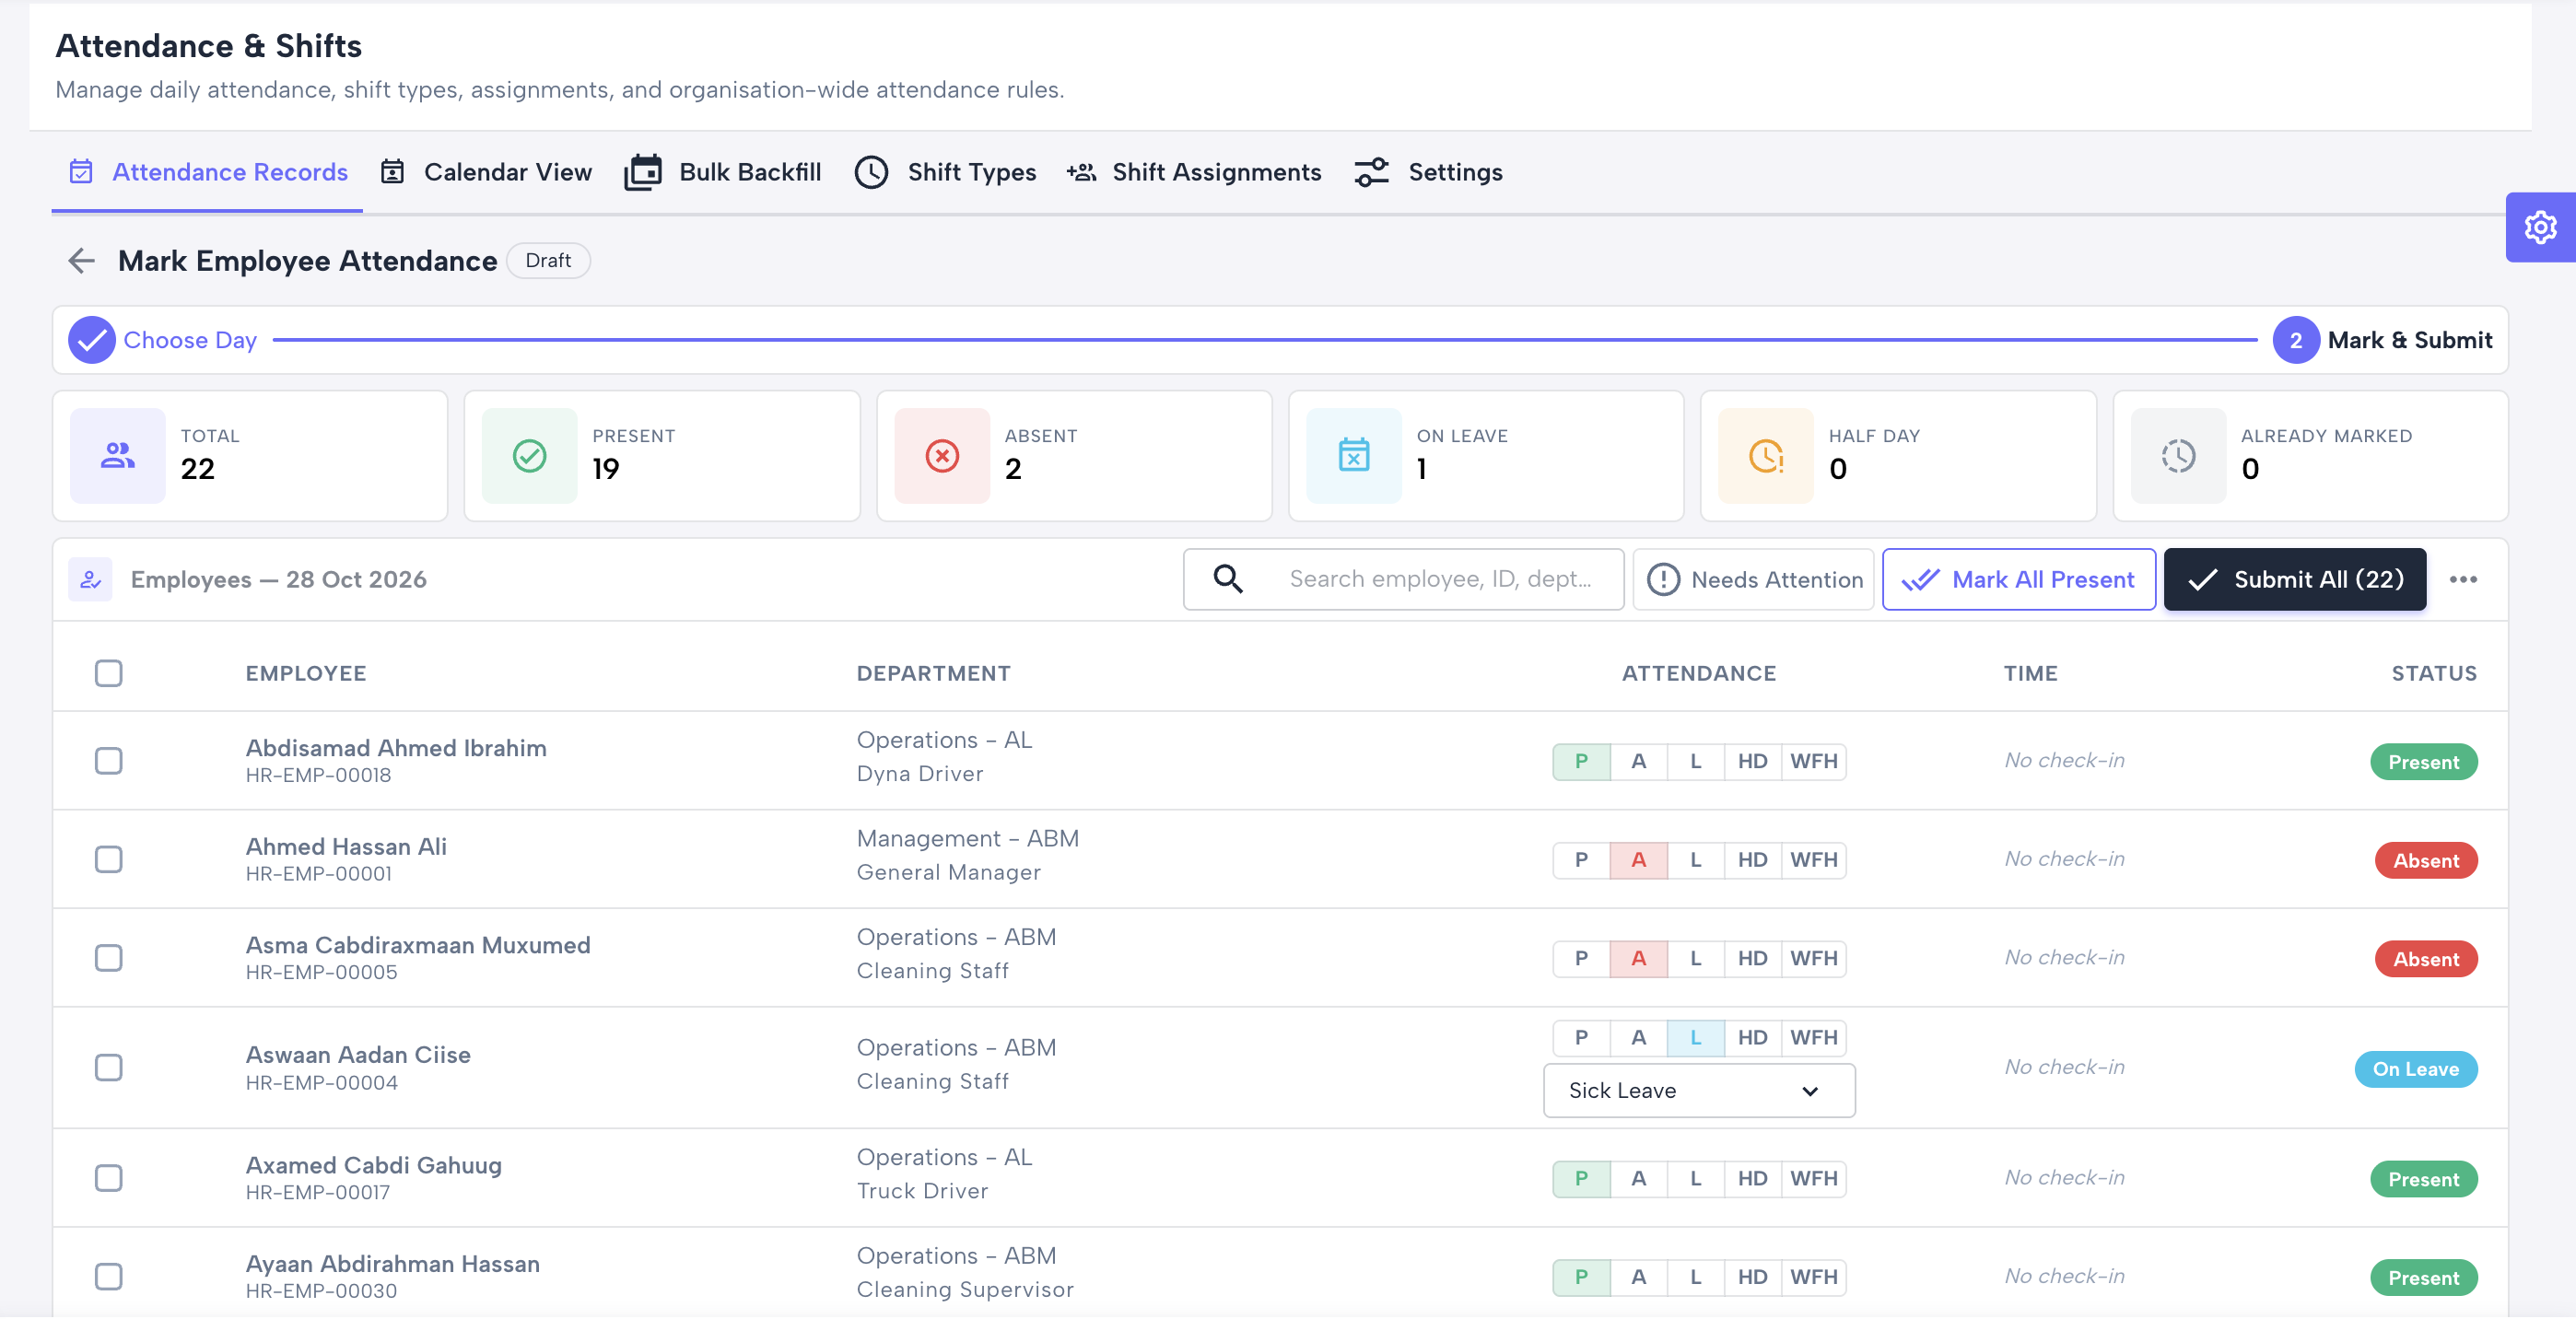
Task: Click the Absent red cross icon
Action: (x=942, y=456)
